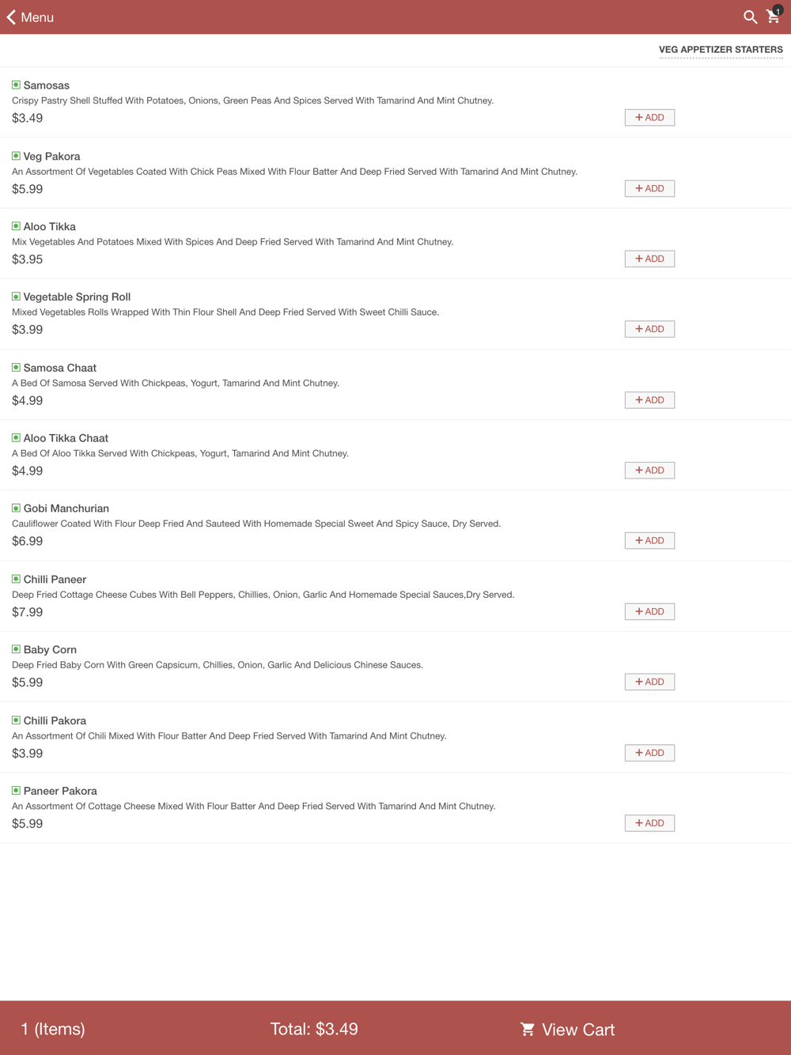Select the Gobi Manchurian item title

point(66,509)
